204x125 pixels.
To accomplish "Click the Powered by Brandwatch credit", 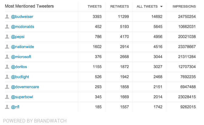I will [35, 121].
